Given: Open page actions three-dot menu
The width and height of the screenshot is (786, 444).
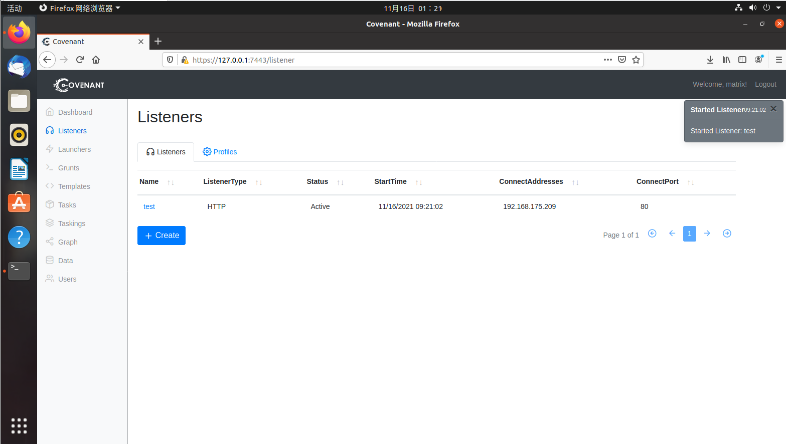Looking at the screenshot, I should tap(608, 60).
